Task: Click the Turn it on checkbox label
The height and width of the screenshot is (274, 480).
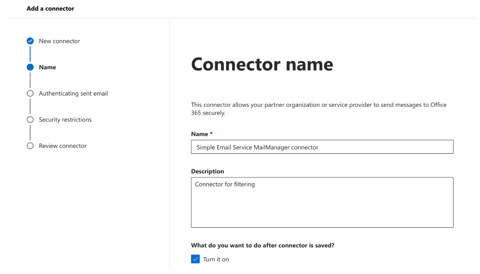Action: (216, 259)
